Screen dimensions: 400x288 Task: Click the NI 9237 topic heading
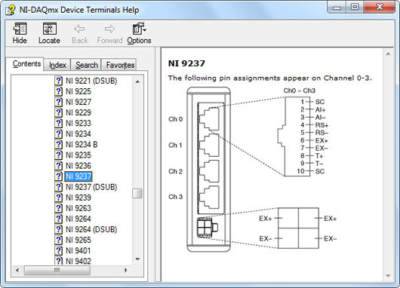[x=186, y=63]
